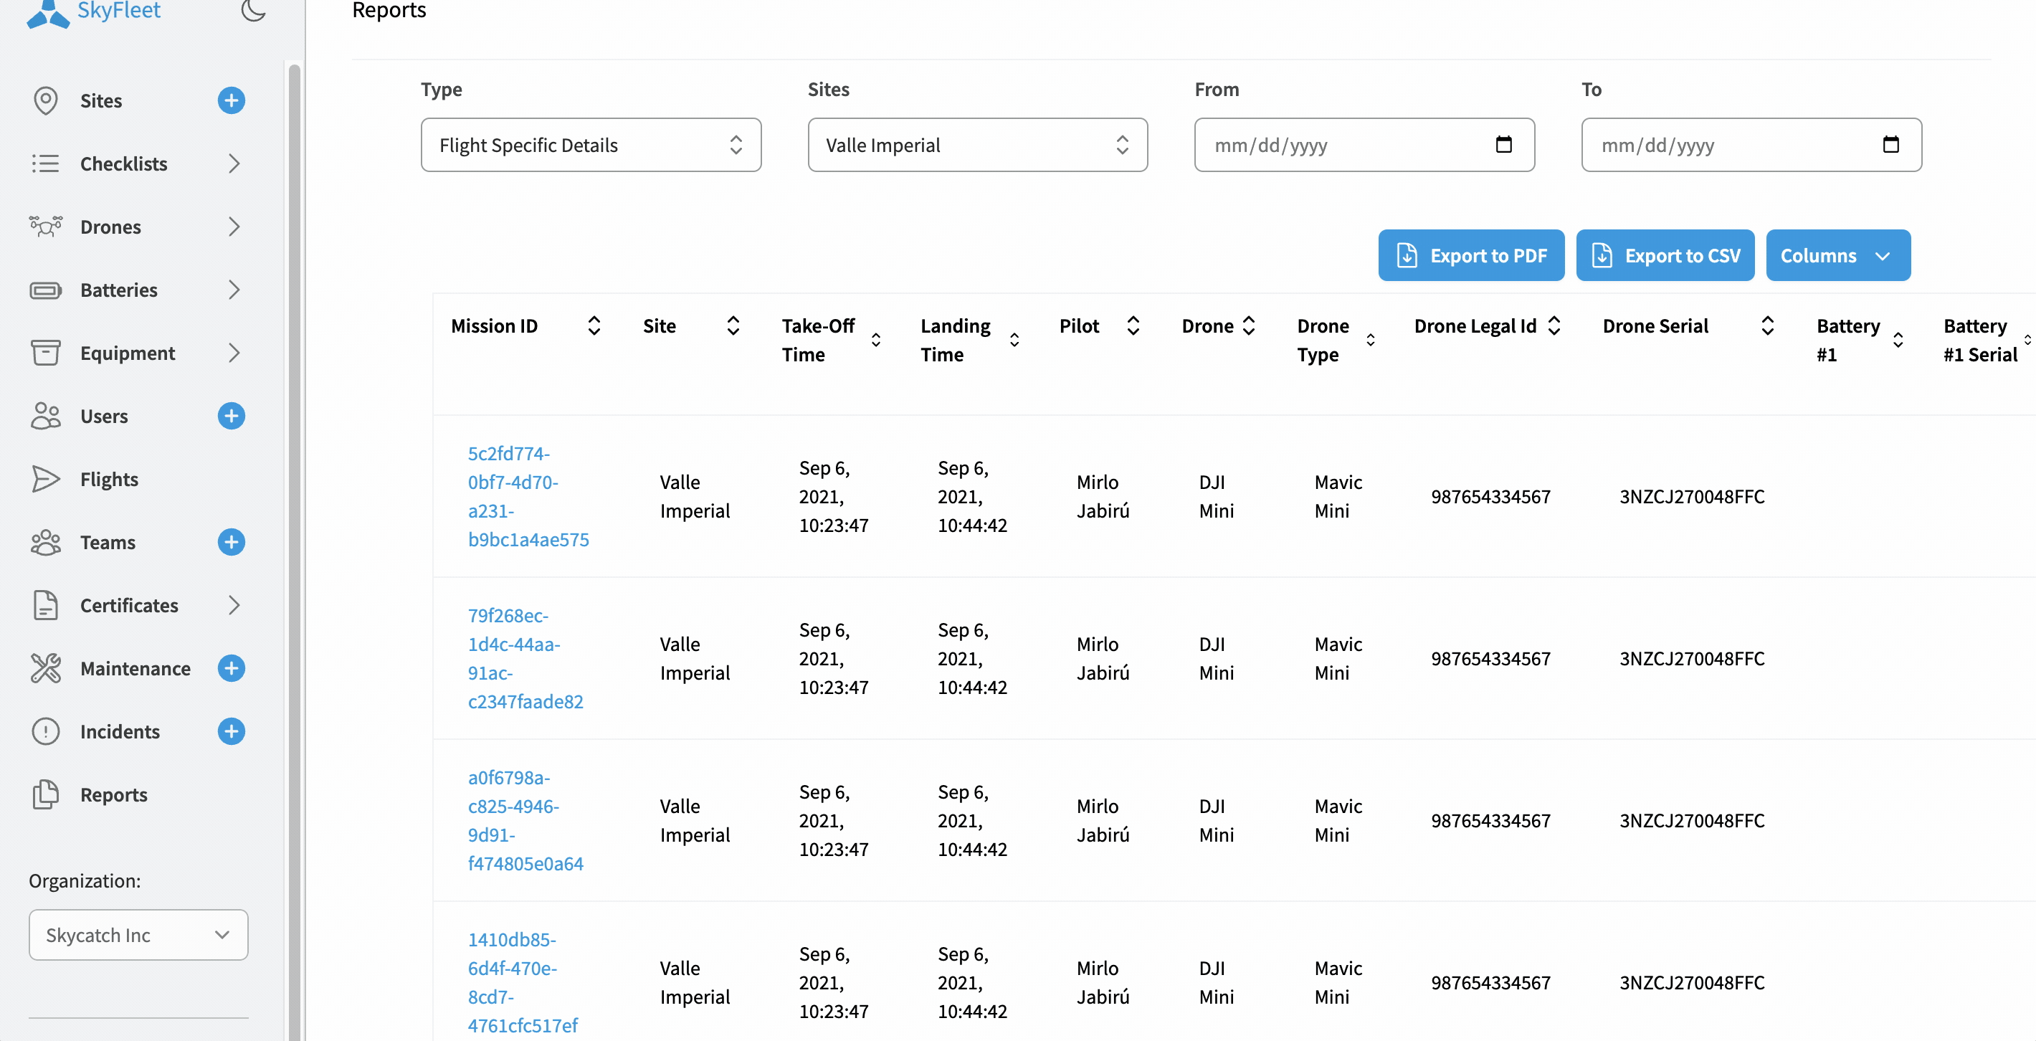
Task: Click the Teams group icon
Action: pyautogui.click(x=46, y=542)
